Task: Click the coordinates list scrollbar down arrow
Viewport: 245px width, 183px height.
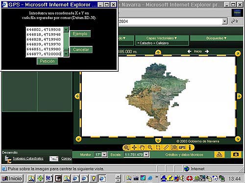Action: (66, 54)
